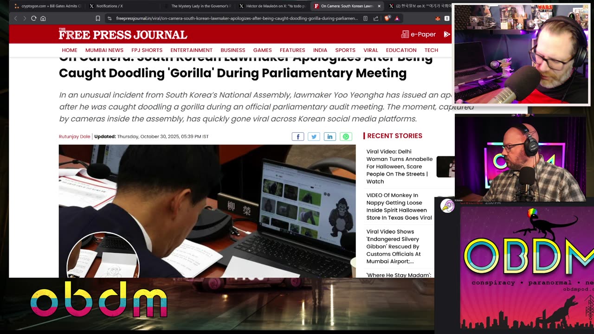Go forward using the browser forward arrow
The image size is (594, 334).
(x=24, y=18)
